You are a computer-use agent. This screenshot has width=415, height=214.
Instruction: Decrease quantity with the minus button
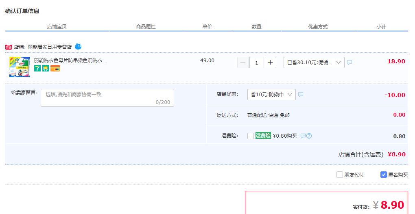click(243, 63)
